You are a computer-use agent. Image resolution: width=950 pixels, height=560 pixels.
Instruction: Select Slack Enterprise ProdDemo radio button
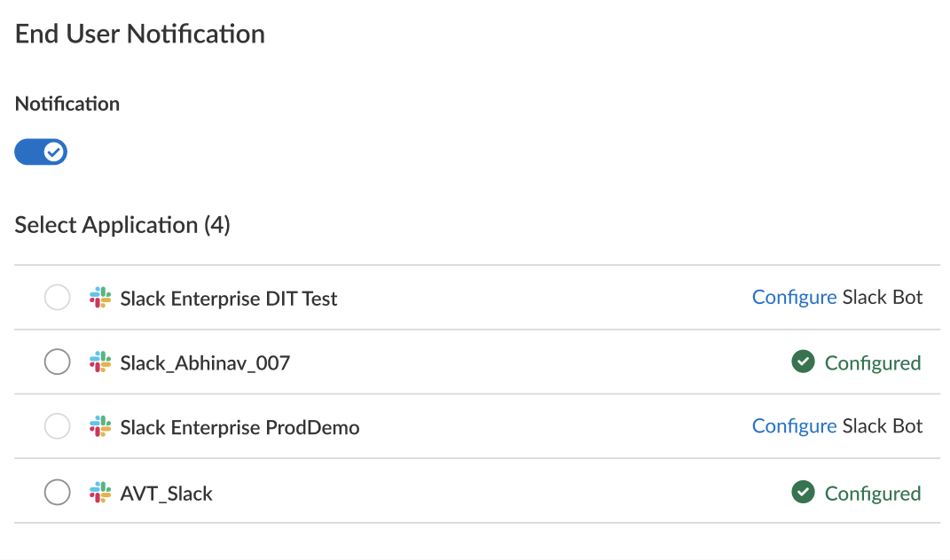point(58,427)
